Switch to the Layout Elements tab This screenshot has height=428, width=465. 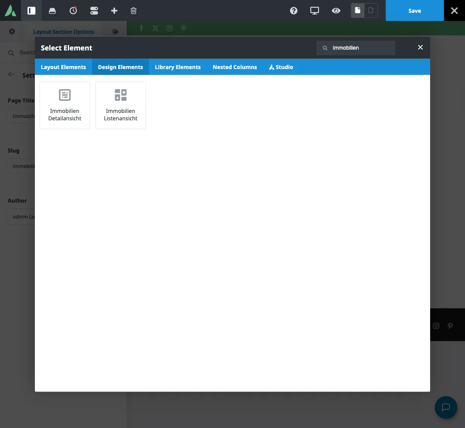[x=64, y=67]
